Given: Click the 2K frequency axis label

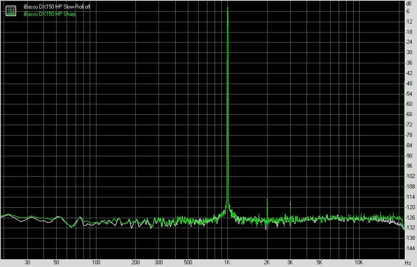Looking at the screenshot, I should (x=267, y=262).
